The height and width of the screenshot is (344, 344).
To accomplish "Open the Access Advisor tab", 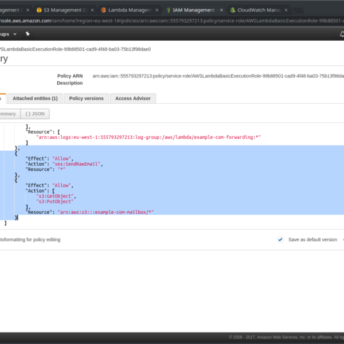I will 132,98.
